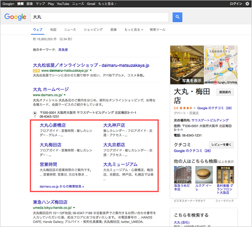Open YouTube in the top bar
Viewport: 252px width, 227px height.
click(63, 4)
